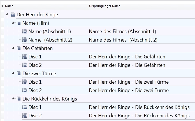The width and height of the screenshot is (195, 121).
Task: Click the film strip icon beside Name (Abschnitt 1)
Action: pyautogui.click(x=25, y=31)
